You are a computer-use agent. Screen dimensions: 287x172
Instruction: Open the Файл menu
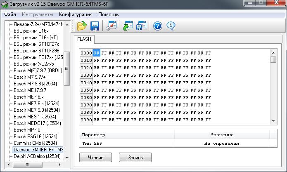[x=10, y=14]
